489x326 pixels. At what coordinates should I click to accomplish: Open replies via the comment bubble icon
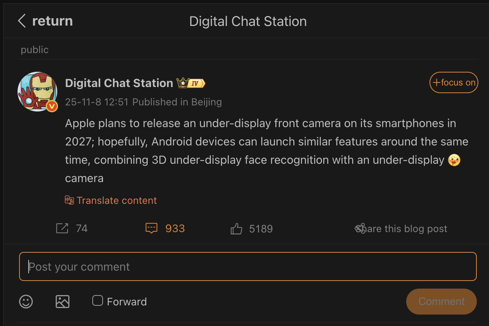pyautogui.click(x=151, y=228)
